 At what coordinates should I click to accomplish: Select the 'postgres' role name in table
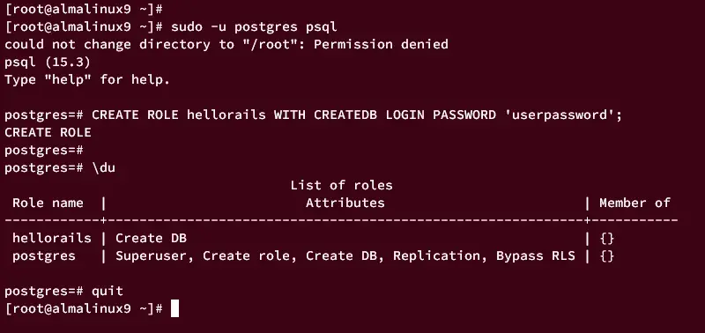[43, 256]
